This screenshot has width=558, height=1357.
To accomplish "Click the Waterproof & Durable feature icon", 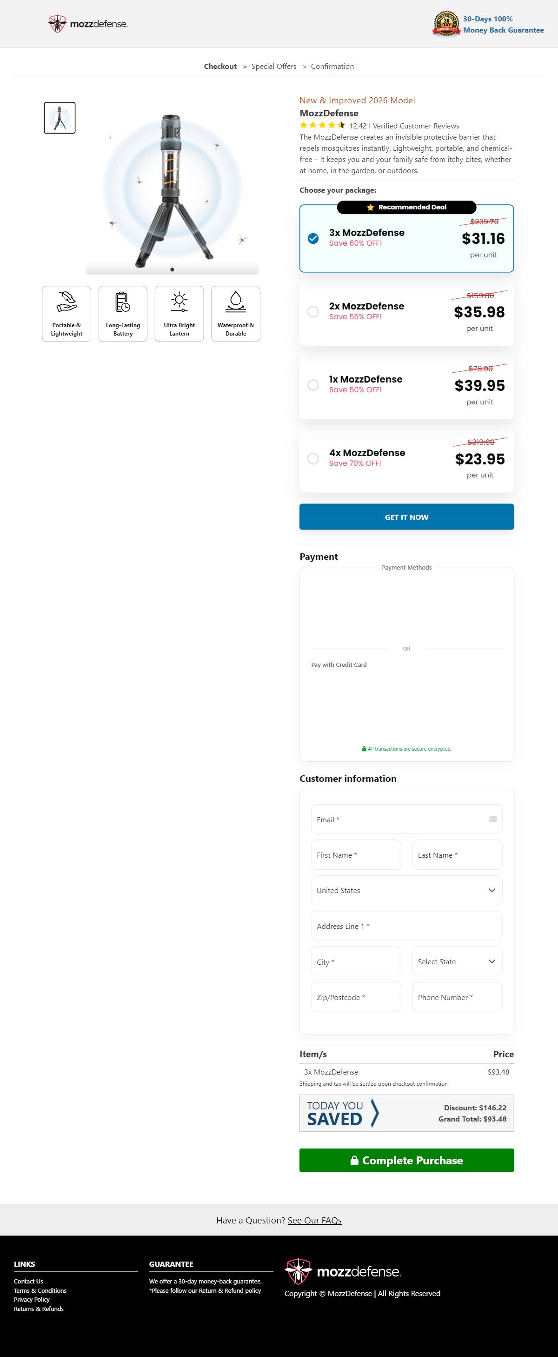I will (235, 302).
